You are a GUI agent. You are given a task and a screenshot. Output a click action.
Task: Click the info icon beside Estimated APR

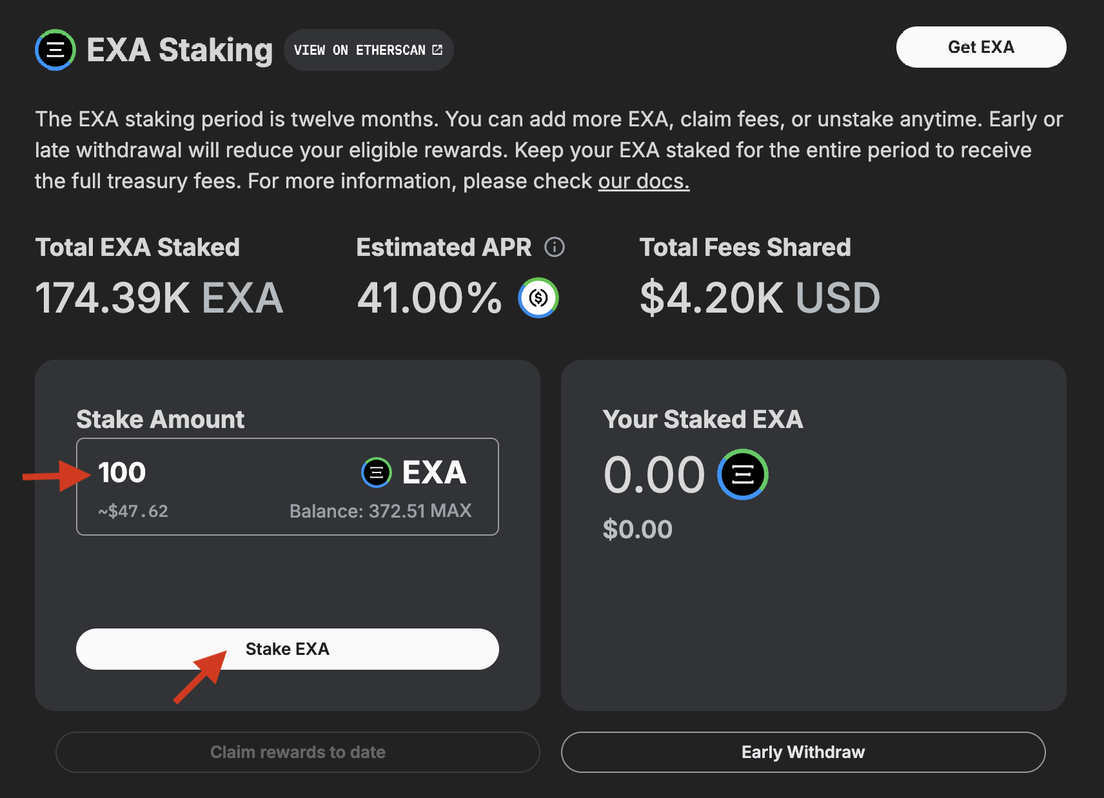coord(554,247)
